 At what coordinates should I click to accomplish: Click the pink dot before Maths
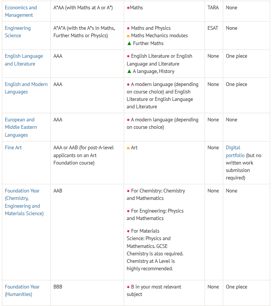(128, 8)
